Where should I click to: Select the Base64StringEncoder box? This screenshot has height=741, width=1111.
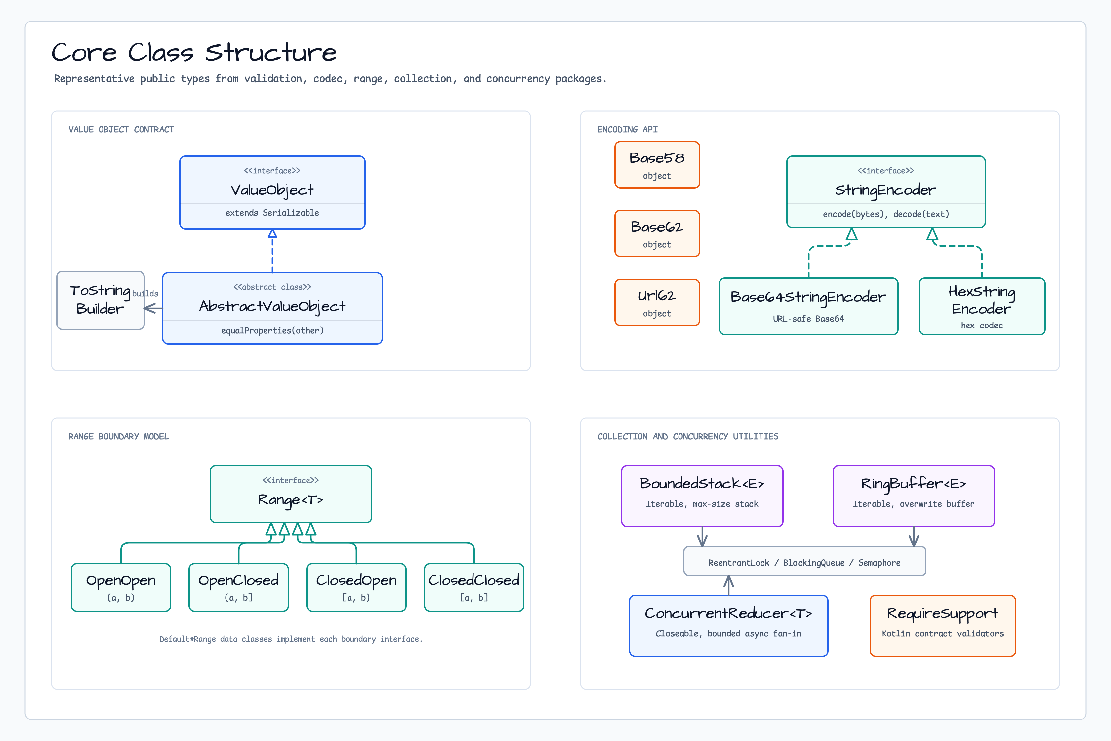808,306
